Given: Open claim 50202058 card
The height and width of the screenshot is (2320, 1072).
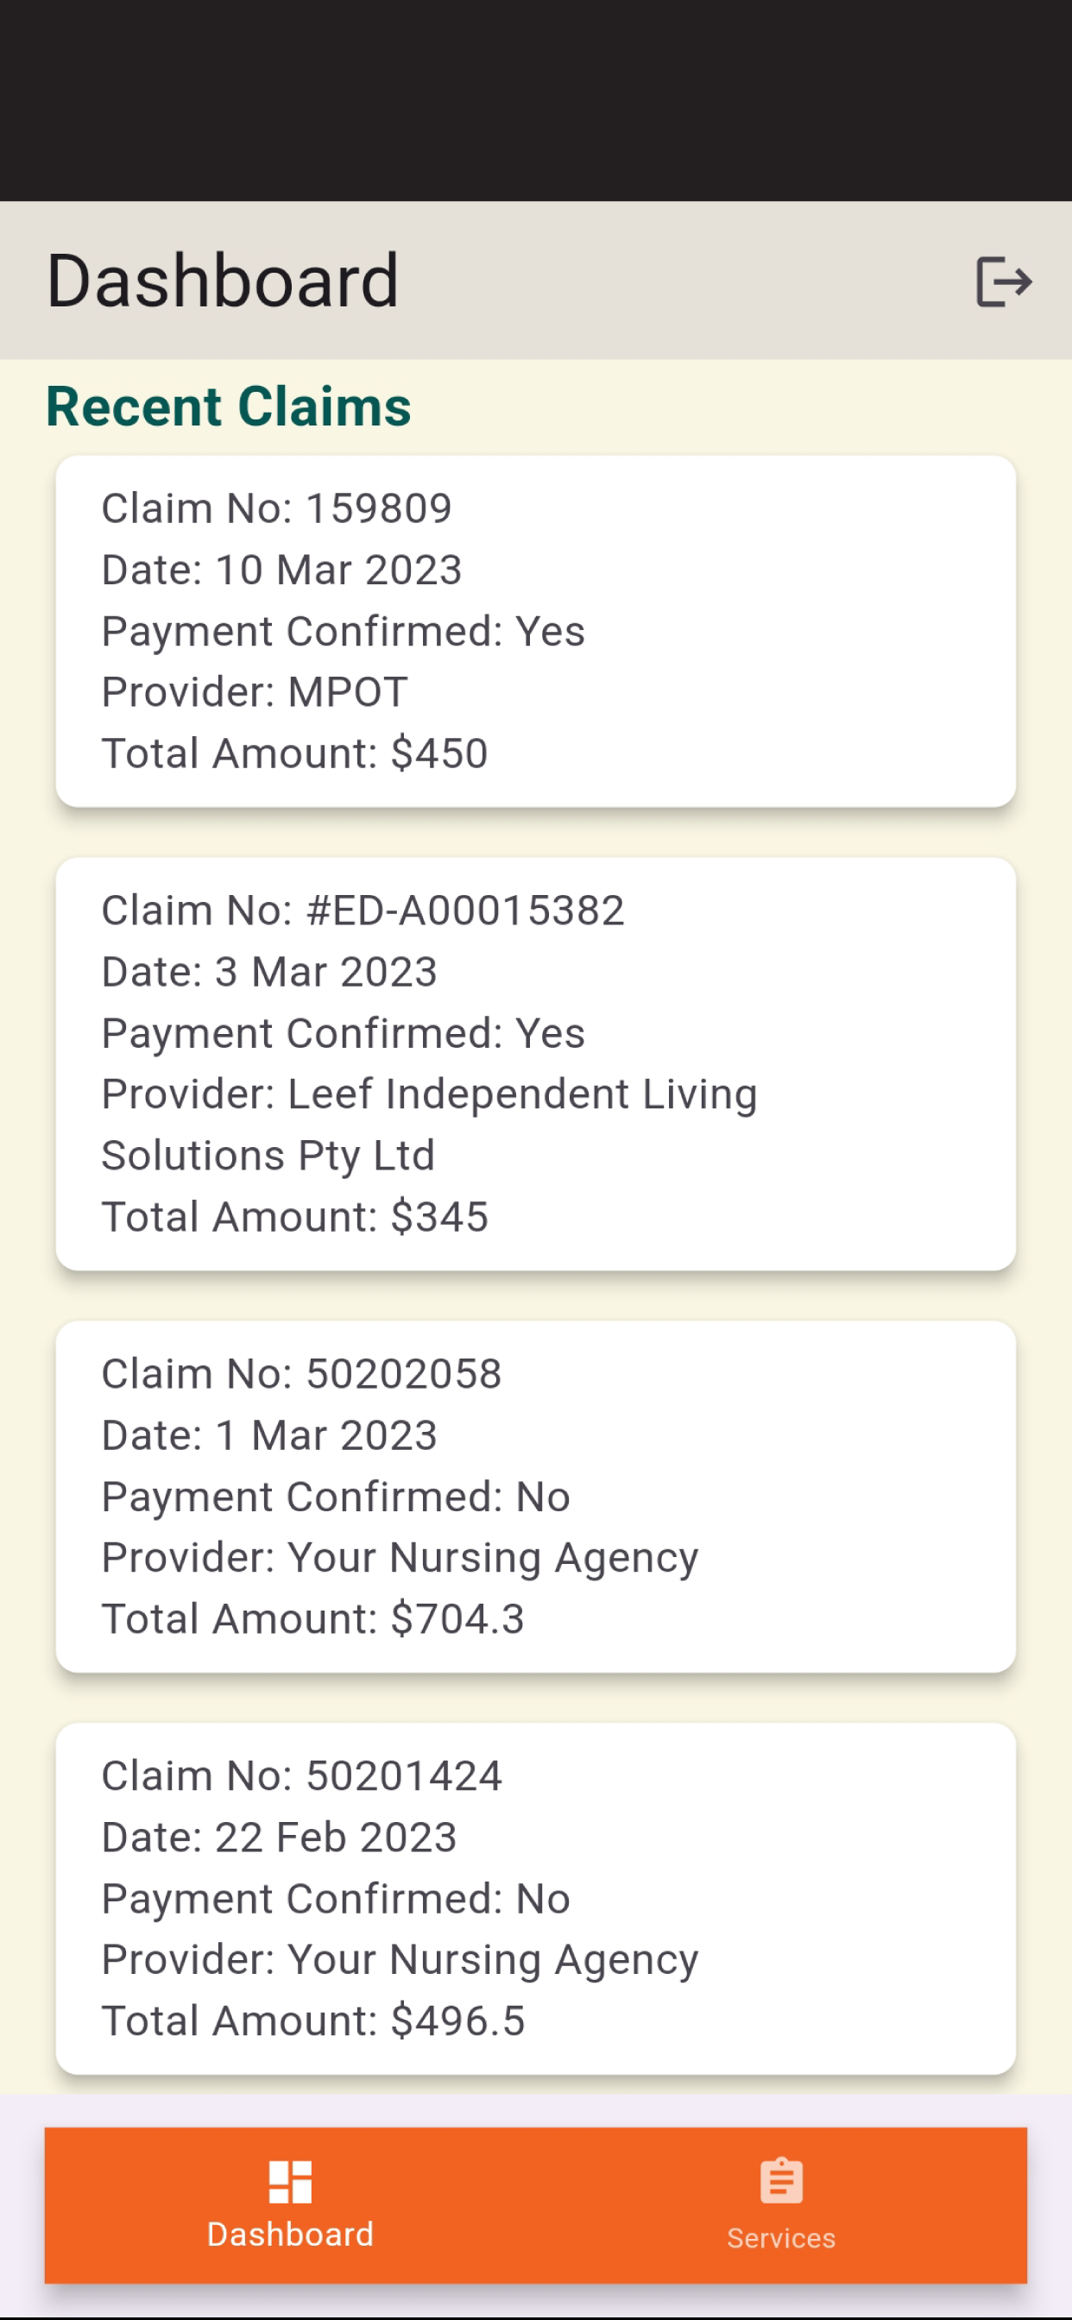Looking at the screenshot, I should 536,1496.
